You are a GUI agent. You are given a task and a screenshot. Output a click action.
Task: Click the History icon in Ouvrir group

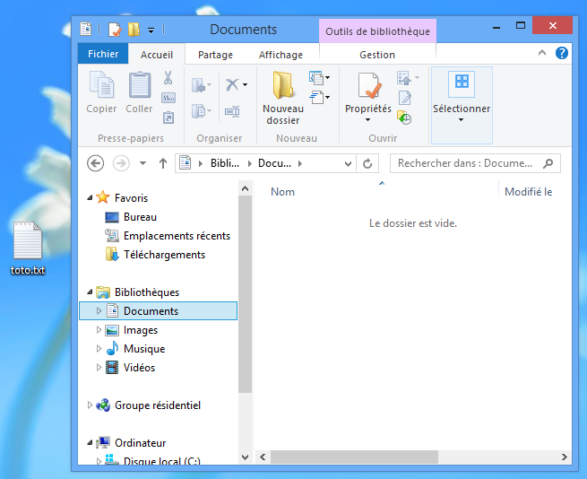(x=404, y=118)
